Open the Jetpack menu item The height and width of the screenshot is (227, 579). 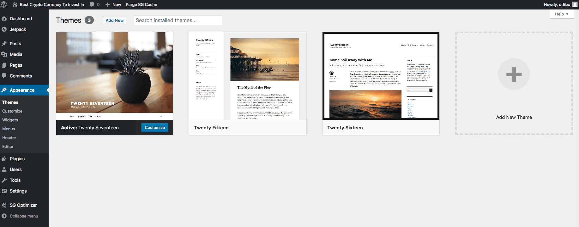coord(18,29)
